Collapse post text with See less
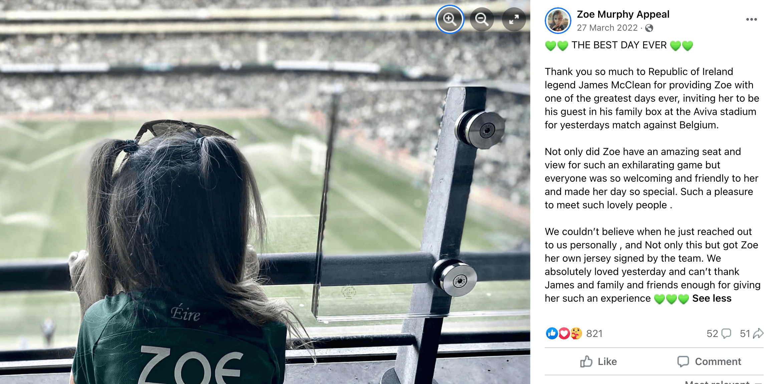The image size is (769, 384). coord(712,298)
